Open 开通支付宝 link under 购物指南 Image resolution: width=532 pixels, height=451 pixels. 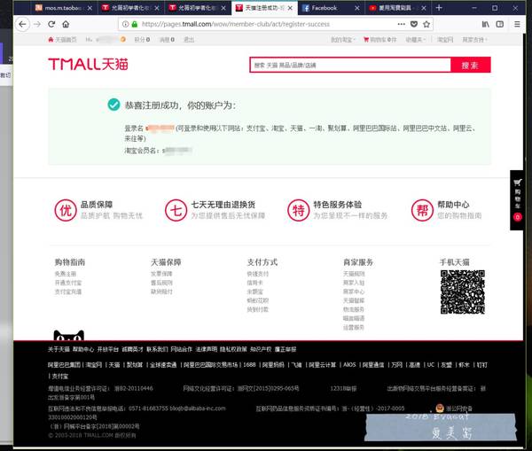pos(68,283)
